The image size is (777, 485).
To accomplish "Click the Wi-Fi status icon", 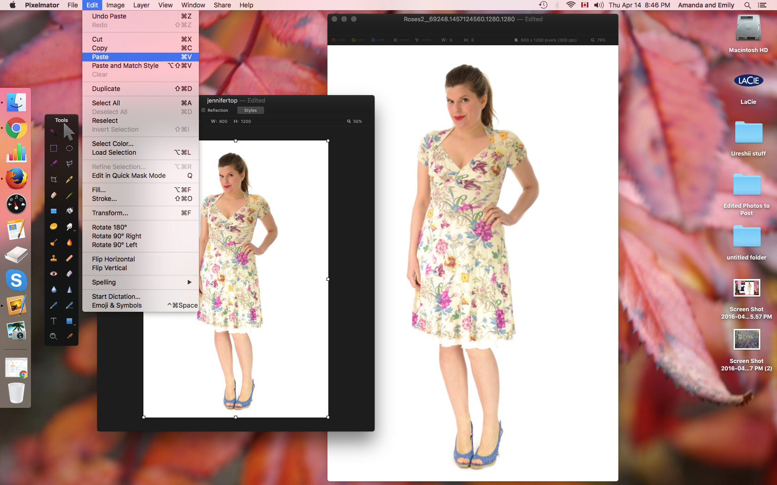I will point(571,5).
